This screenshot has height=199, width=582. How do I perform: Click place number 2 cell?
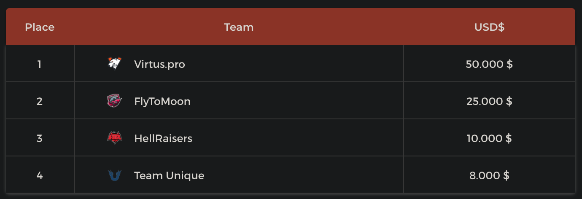click(x=40, y=101)
